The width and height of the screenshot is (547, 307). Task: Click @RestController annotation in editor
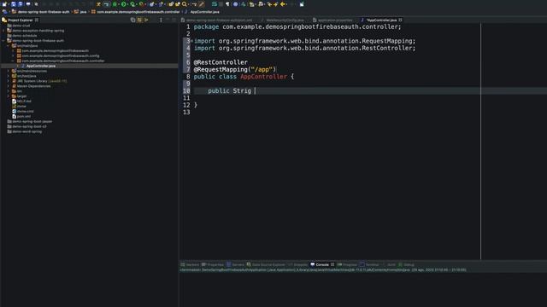pos(221,62)
